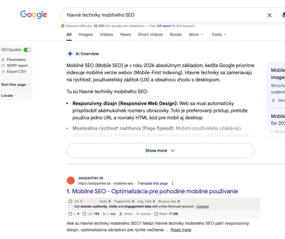The height and width of the screenshot is (239, 285).
Task: Click the AI Overview sparkle icon
Action: pos(70,54)
